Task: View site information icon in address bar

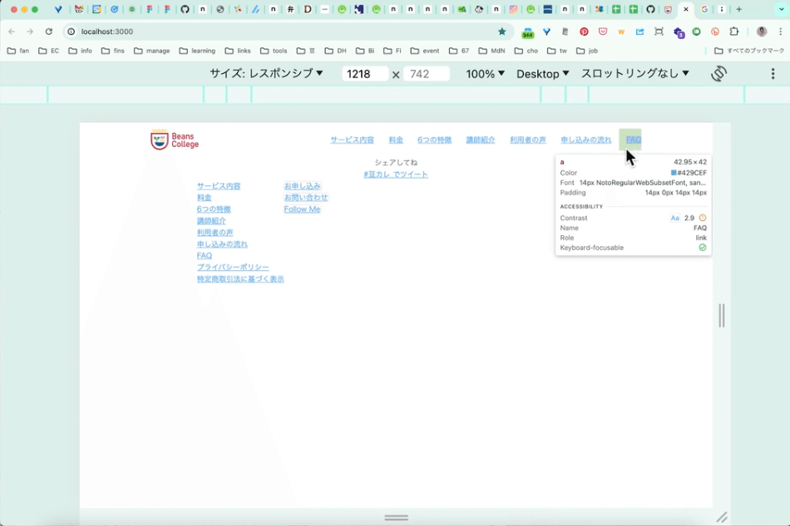Action: click(72, 32)
